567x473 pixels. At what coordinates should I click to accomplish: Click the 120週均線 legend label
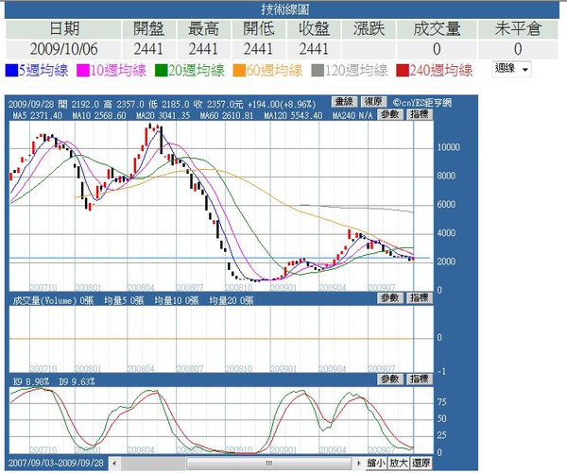click(x=356, y=70)
